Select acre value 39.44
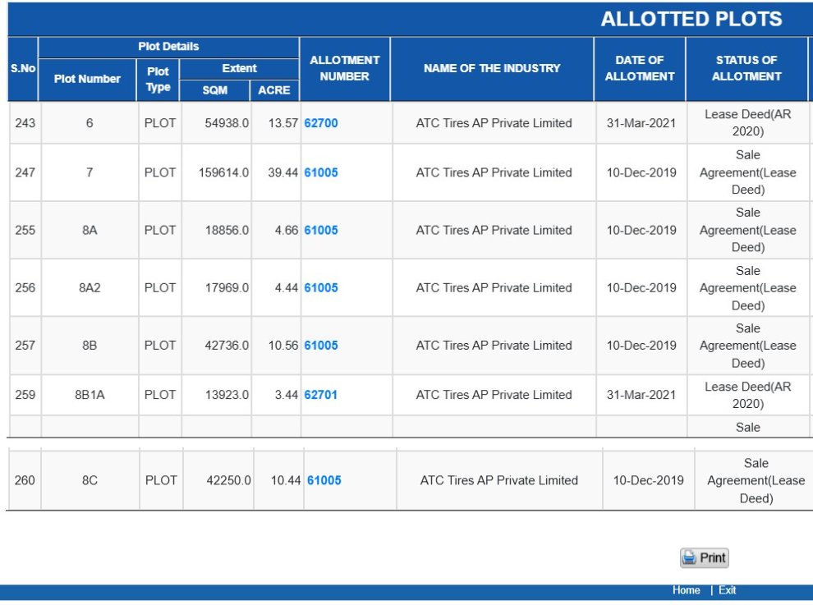 coord(282,172)
